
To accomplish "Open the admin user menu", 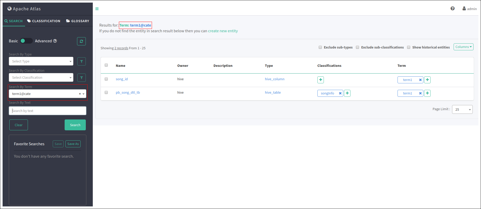I will pyautogui.click(x=470, y=9).
